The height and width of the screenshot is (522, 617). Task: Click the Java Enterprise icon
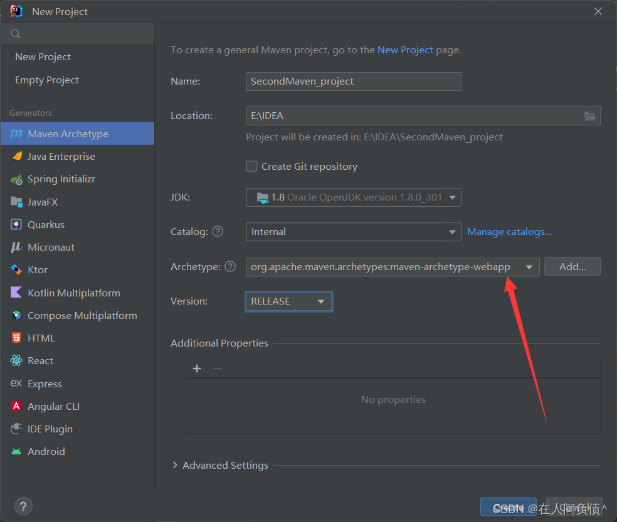pyautogui.click(x=17, y=156)
